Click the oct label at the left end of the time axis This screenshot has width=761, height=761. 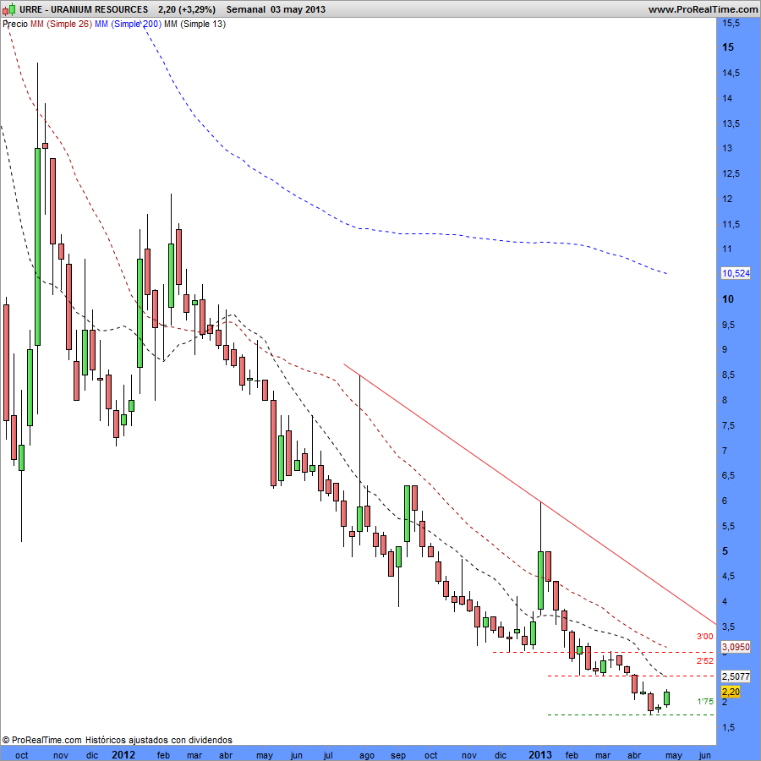22,755
